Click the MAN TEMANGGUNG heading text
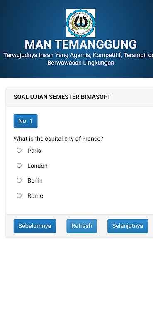The width and height of the screenshot is (153, 332). [80, 44]
